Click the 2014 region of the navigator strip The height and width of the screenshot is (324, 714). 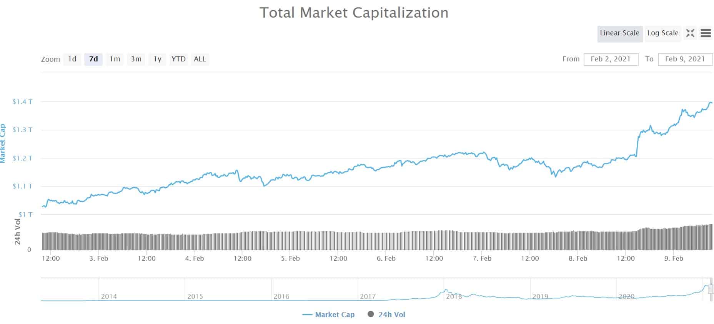pyautogui.click(x=109, y=296)
